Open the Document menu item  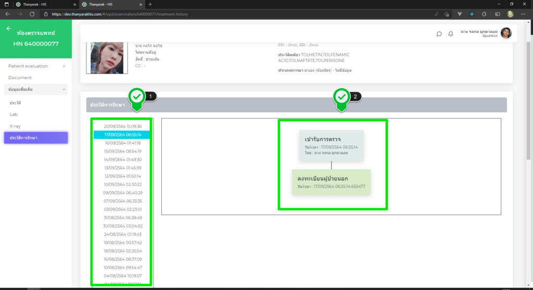20,78
